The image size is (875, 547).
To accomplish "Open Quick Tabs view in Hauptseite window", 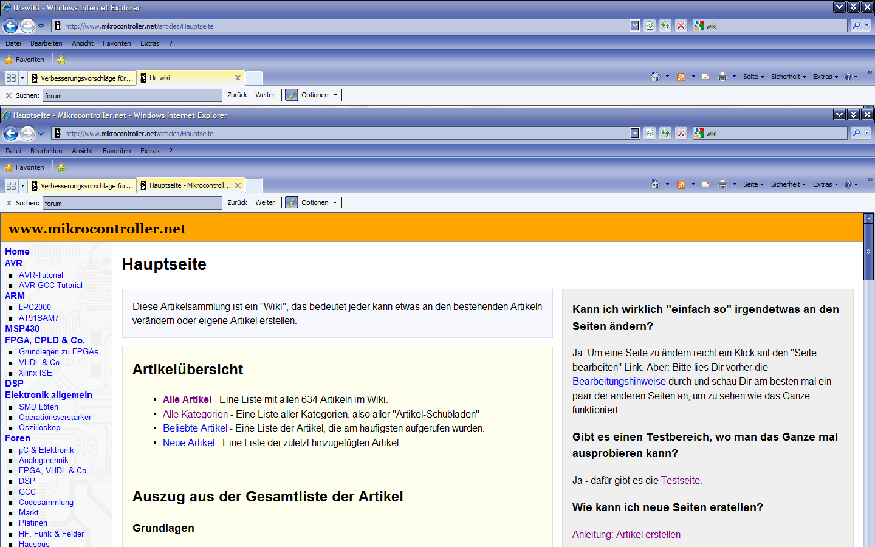I will [x=11, y=185].
